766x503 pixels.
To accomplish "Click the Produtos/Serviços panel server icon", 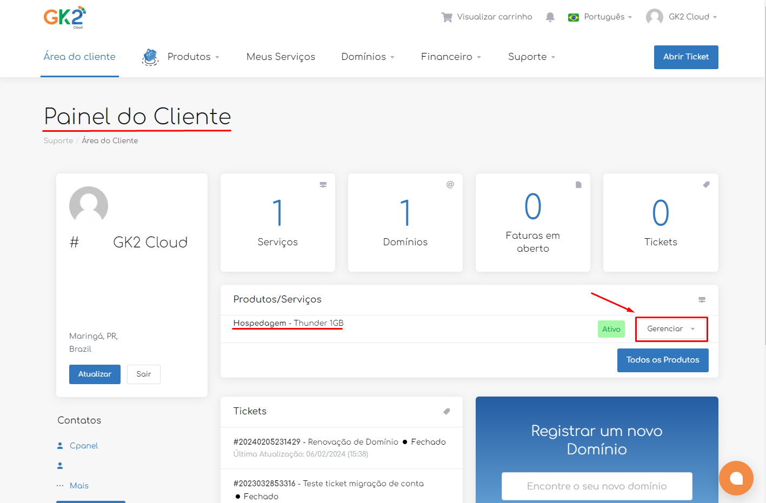I will 702,300.
